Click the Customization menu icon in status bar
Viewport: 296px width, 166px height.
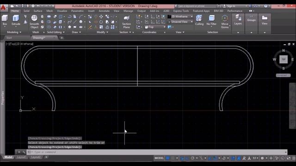pos(294,158)
